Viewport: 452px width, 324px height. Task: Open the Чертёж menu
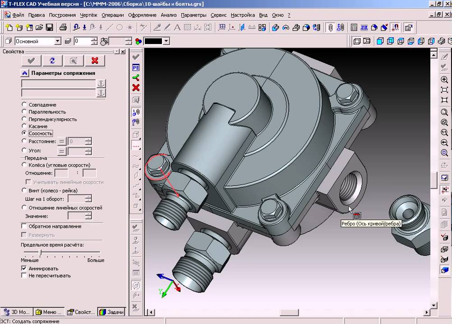click(88, 15)
